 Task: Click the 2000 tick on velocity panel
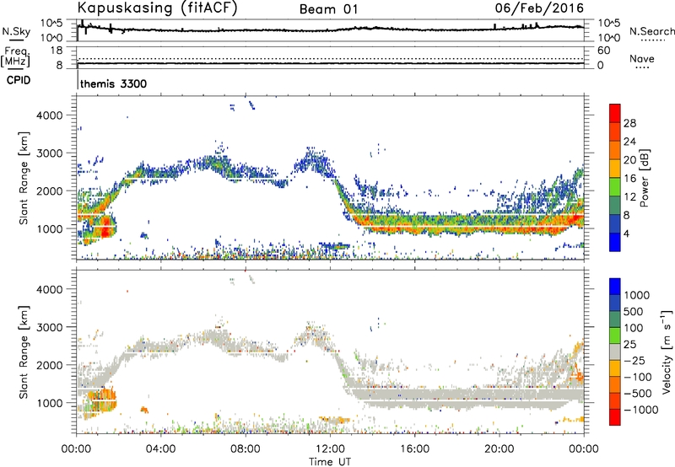[50, 365]
